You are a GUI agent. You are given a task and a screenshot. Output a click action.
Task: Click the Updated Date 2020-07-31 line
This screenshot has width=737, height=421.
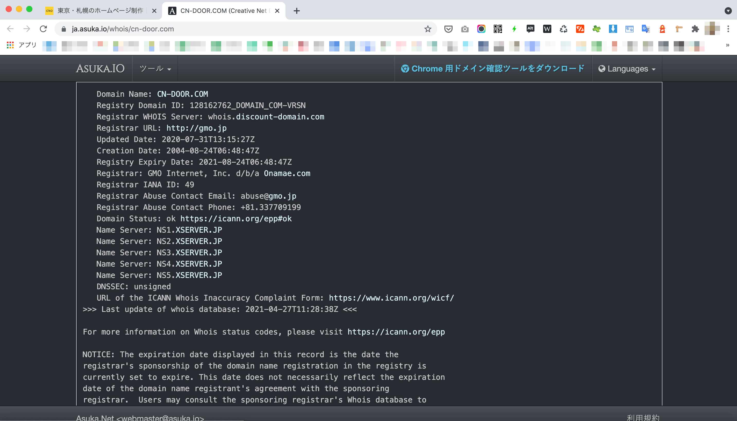click(176, 139)
